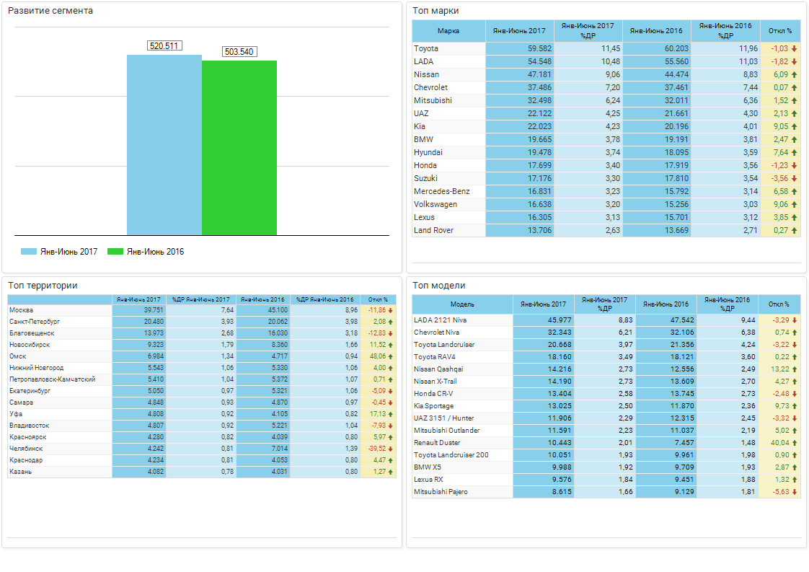Click the 48,06 deviation value for Омск
This screenshot has height=572, width=809.
click(378, 356)
